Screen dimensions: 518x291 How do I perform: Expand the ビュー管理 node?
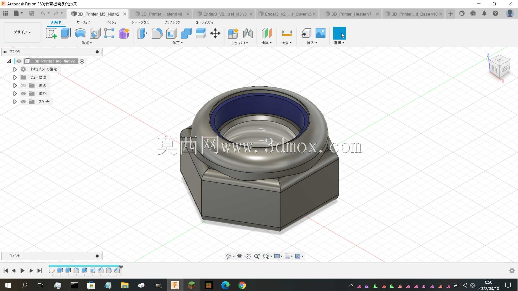pos(15,77)
